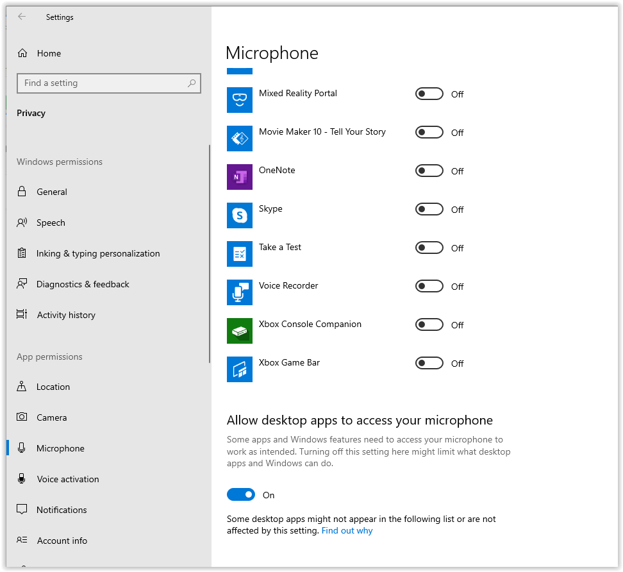Click the Xbox Game Bar icon
Image resolution: width=623 pixels, height=572 pixels.
[x=240, y=369]
